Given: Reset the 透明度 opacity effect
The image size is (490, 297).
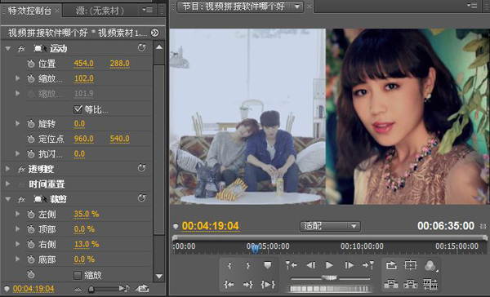Looking at the screenshot, I should point(142,168).
